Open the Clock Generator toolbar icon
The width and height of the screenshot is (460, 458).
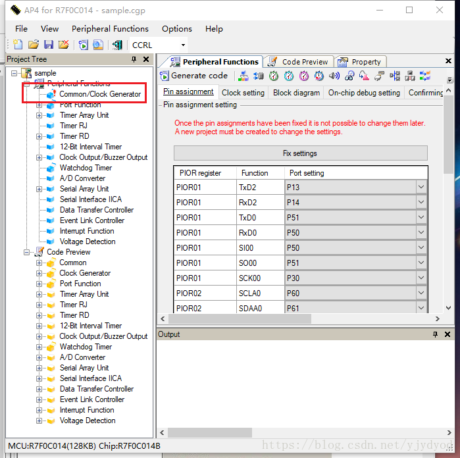(243, 76)
